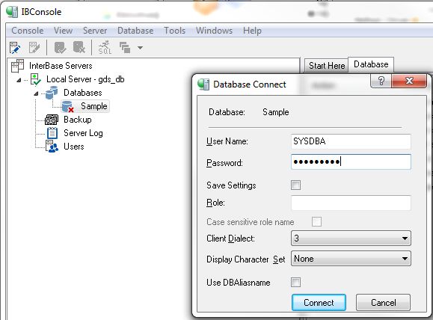The image size is (433, 320).
Task: Switch to the Start Here tab
Action: pos(327,66)
